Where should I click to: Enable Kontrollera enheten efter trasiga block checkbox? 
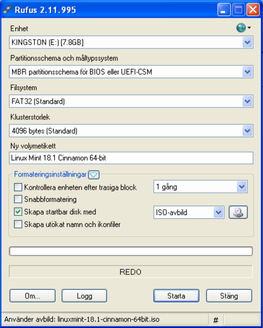click(x=18, y=187)
